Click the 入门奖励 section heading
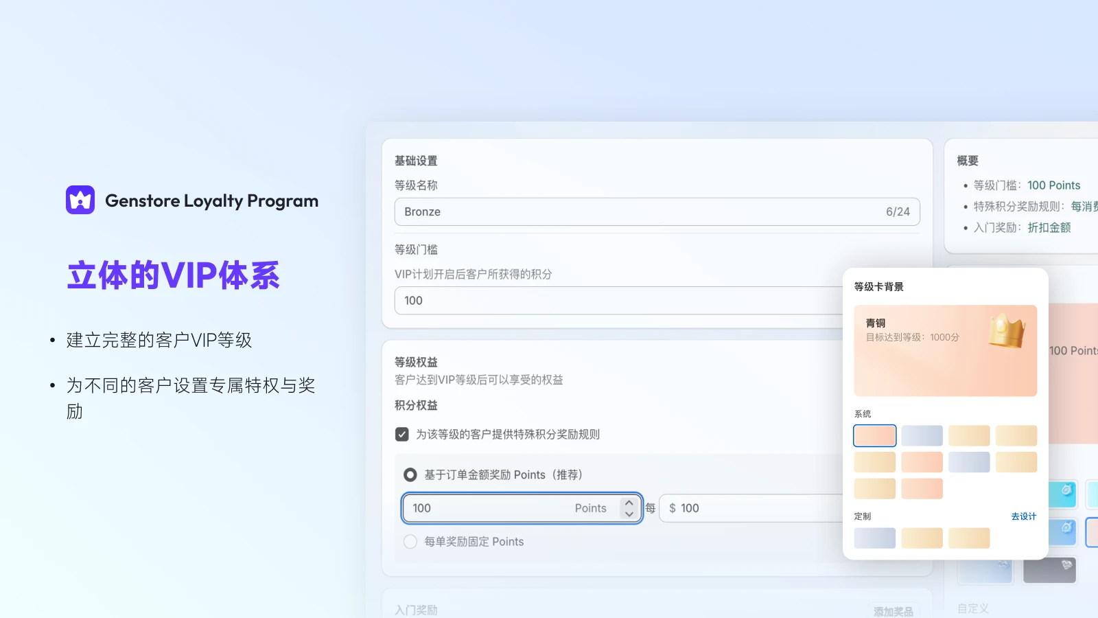This screenshot has height=618, width=1098. click(416, 610)
